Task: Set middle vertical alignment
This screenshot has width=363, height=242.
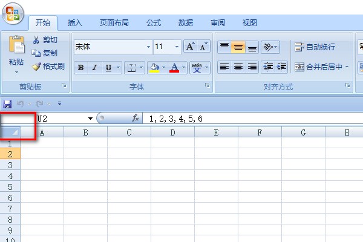Action: (238, 47)
